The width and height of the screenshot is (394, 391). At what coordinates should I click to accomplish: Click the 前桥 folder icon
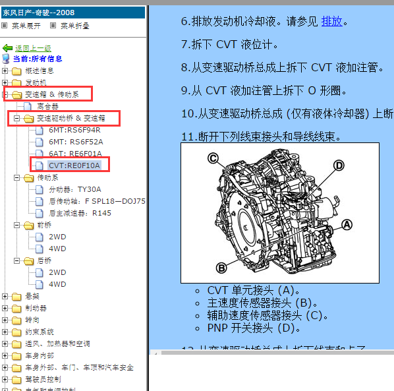click(x=28, y=226)
